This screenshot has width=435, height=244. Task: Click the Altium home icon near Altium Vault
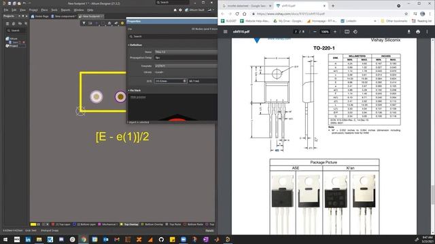[175, 10]
